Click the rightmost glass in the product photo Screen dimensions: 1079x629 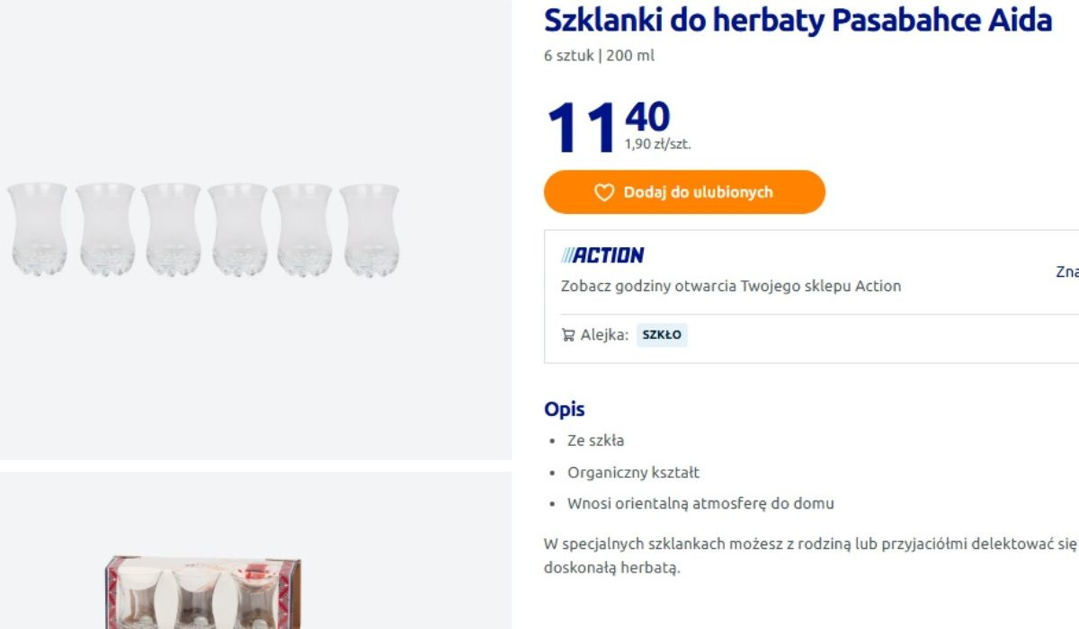pos(370,228)
